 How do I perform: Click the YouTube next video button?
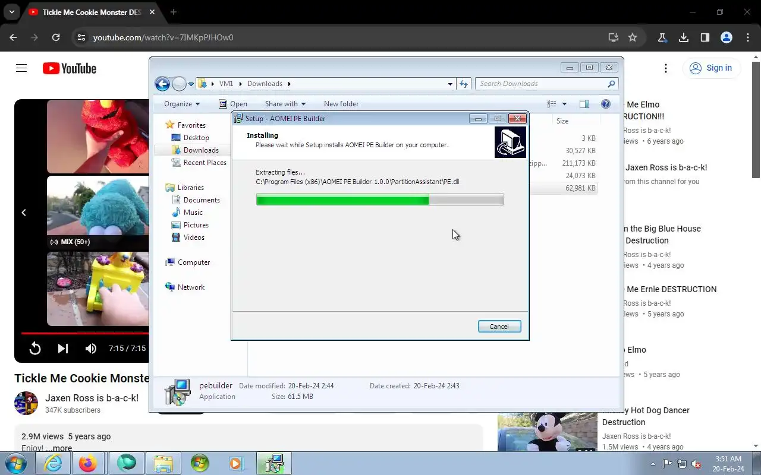tap(63, 349)
